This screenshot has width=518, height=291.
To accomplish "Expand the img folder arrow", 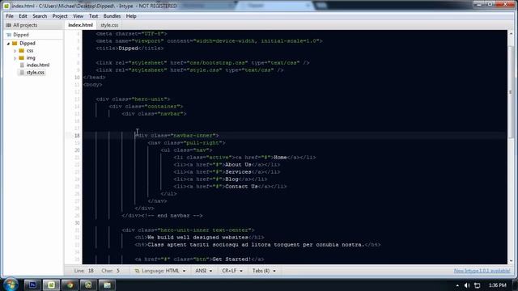I will 15,58.
